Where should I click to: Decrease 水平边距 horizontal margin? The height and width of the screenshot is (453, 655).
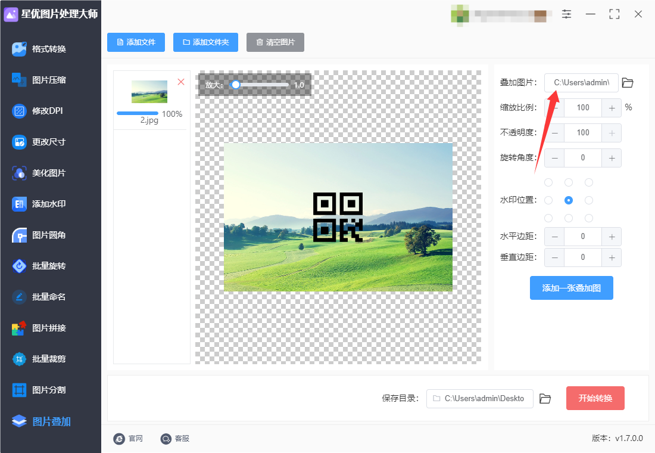554,237
